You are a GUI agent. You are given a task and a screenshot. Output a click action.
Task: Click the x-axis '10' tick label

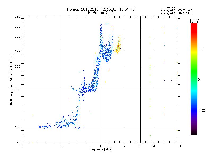(153, 146)
